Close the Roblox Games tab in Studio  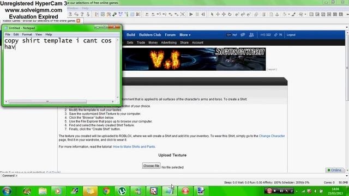click(x=79, y=21)
